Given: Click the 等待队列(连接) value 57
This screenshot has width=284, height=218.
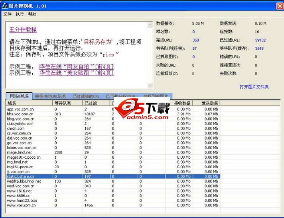Looking at the screenshot, I should click(195, 49).
